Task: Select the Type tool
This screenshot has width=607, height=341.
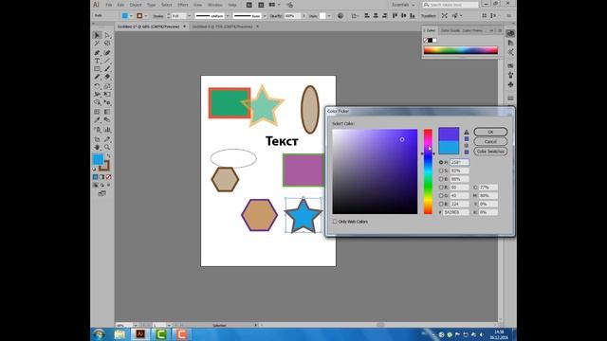Action: [x=97, y=61]
